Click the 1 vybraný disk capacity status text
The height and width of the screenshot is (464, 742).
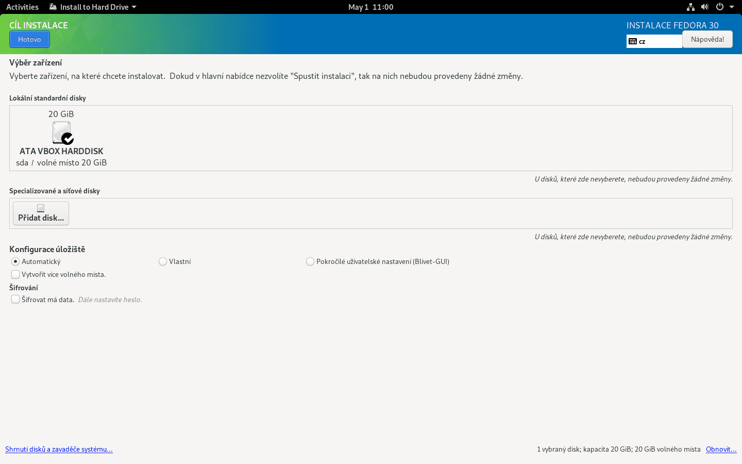click(619, 449)
